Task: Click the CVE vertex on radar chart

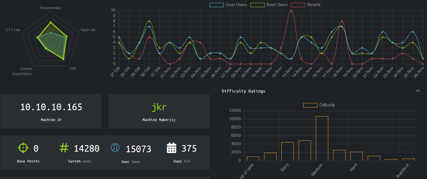Action: 63,59
